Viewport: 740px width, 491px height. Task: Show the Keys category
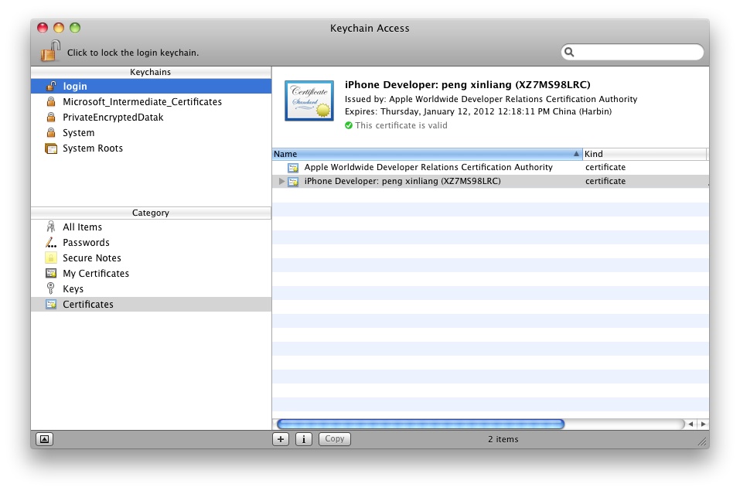151,288
